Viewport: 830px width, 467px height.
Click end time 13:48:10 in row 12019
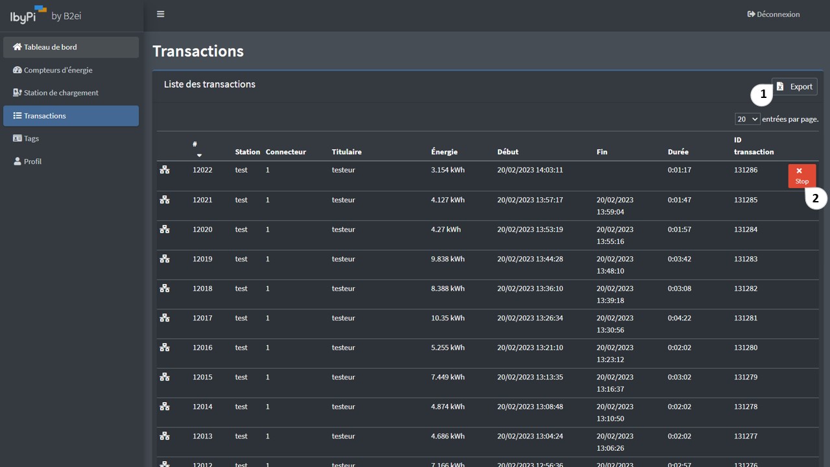click(x=610, y=271)
